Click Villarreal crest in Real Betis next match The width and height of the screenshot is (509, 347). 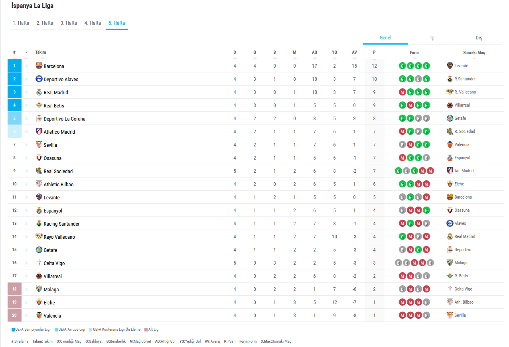(x=450, y=105)
